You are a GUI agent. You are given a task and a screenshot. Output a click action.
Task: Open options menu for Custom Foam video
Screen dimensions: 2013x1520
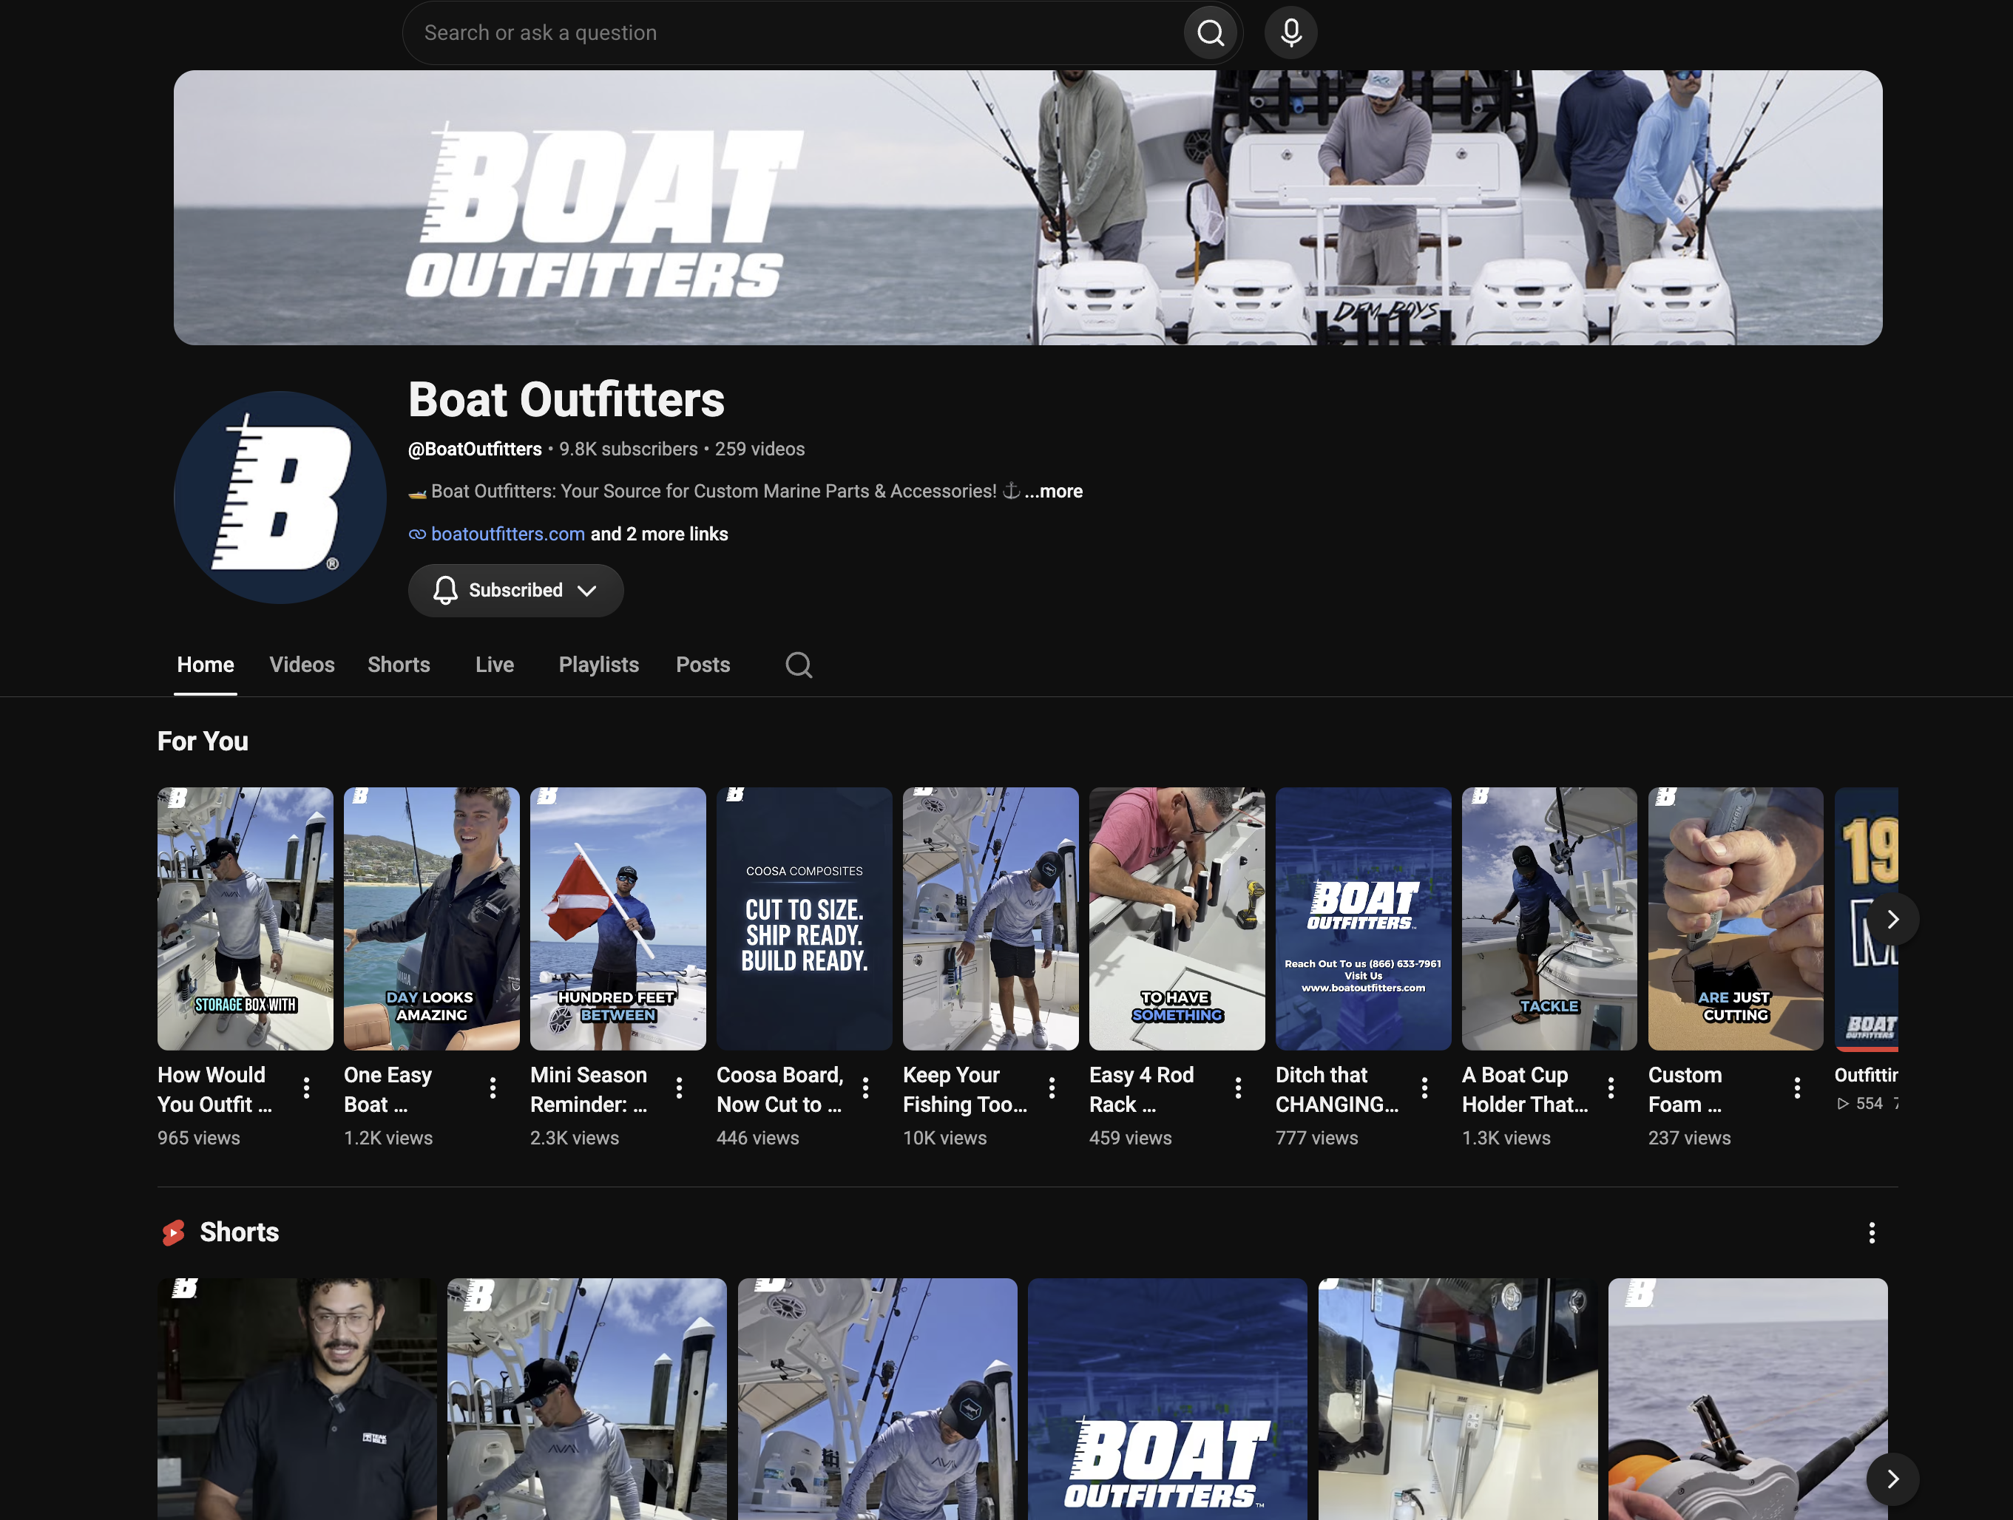coord(1797,1088)
